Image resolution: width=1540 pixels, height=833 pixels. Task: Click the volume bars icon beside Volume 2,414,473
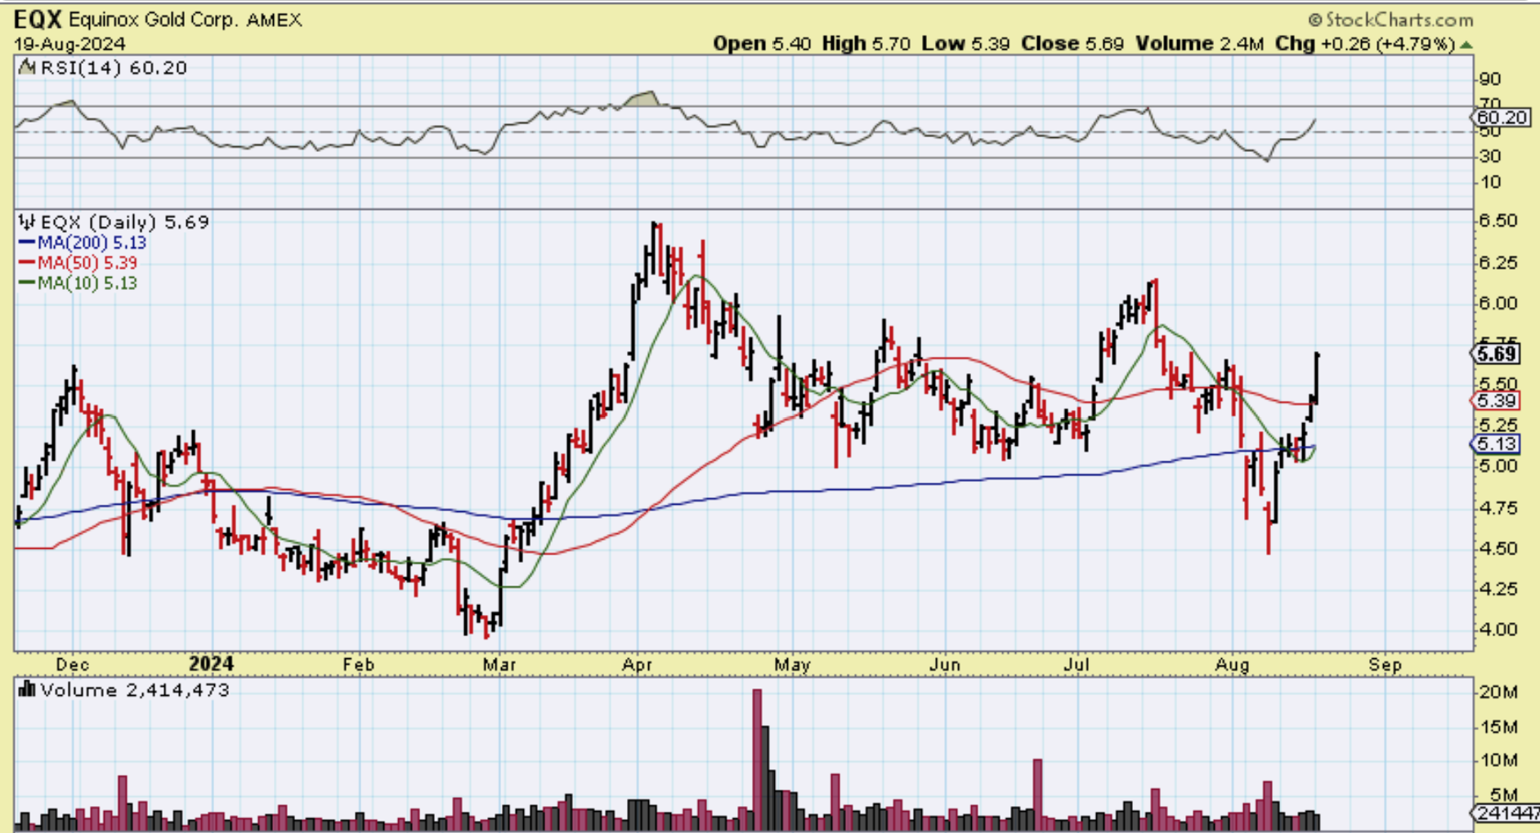27,690
